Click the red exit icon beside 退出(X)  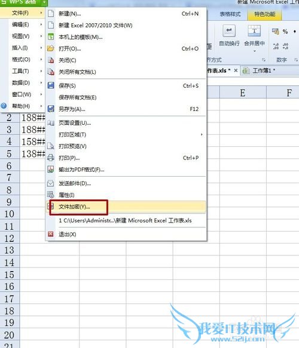click(x=51, y=234)
